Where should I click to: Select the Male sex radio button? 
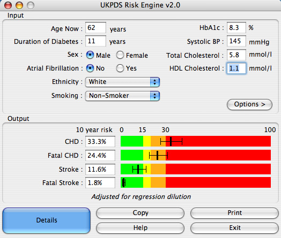(x=90, y=55)
